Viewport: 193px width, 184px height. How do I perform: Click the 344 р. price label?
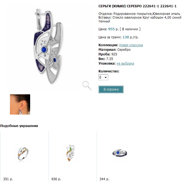point(104,179)
